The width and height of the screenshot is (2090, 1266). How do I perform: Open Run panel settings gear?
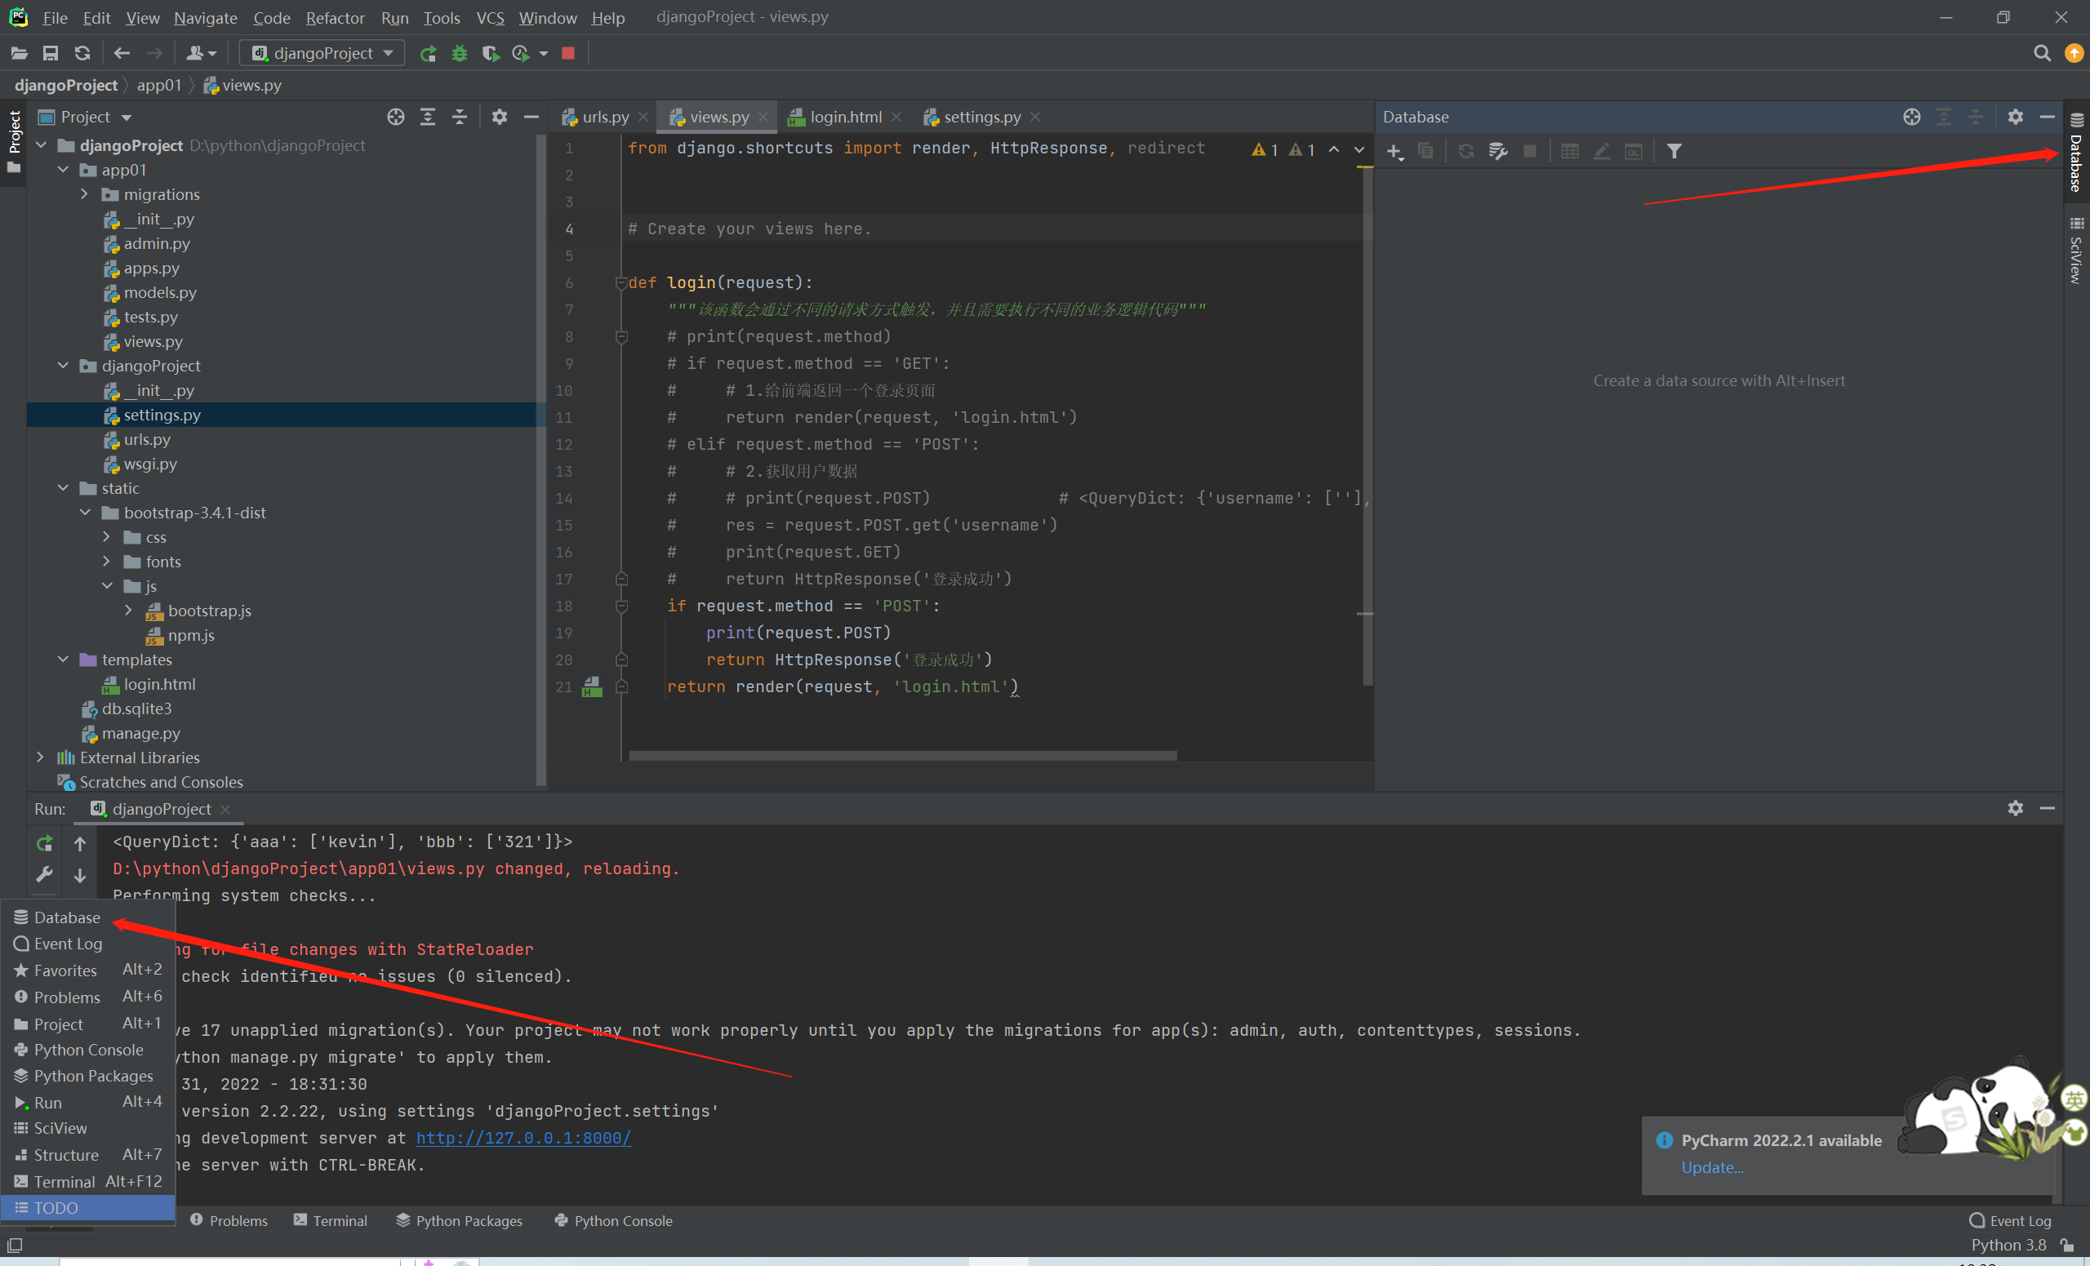(x=2016, y=808)
